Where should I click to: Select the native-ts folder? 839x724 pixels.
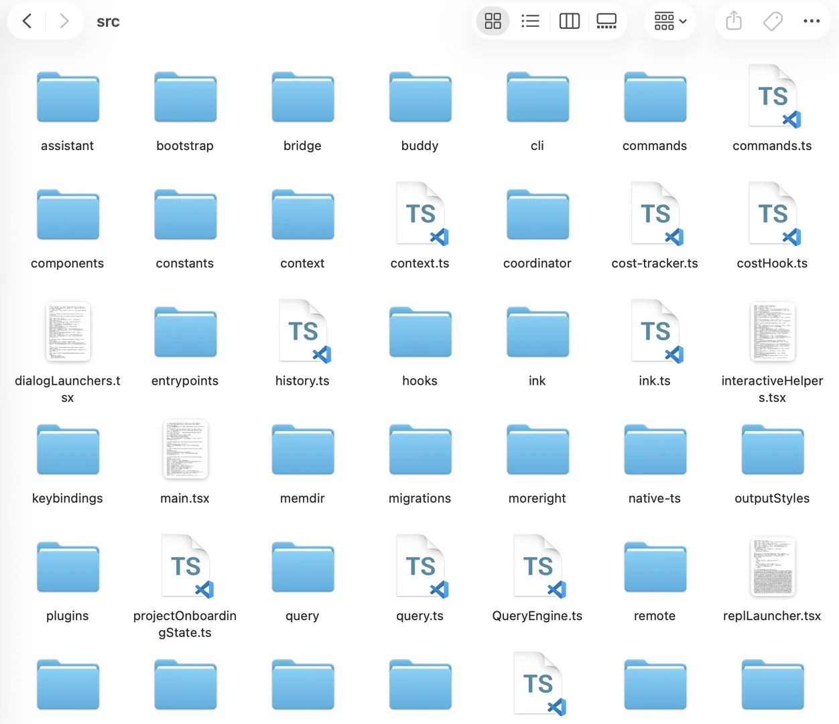click(655, 449)
